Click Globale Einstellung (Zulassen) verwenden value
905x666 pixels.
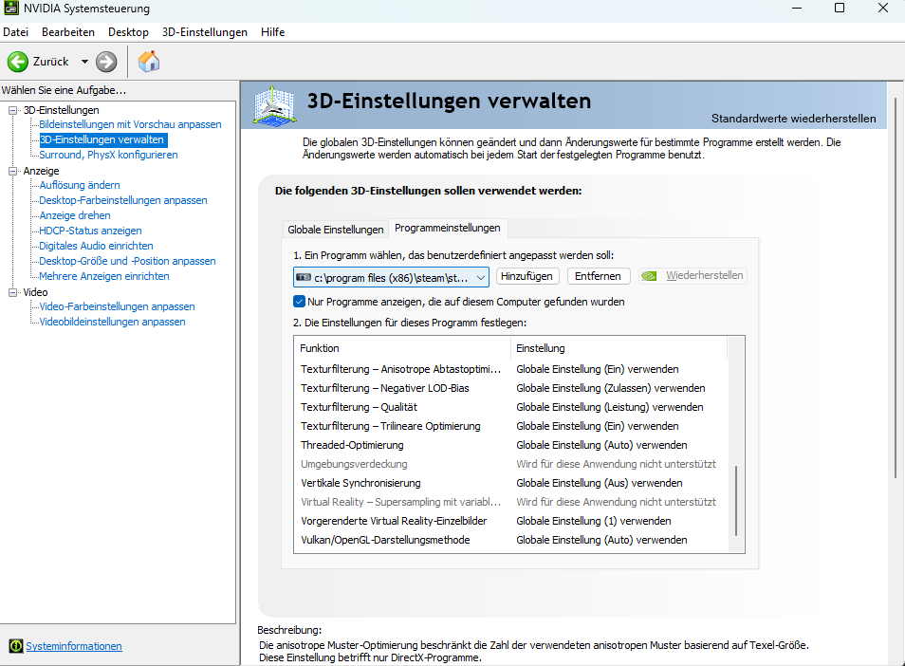[611, 388]
